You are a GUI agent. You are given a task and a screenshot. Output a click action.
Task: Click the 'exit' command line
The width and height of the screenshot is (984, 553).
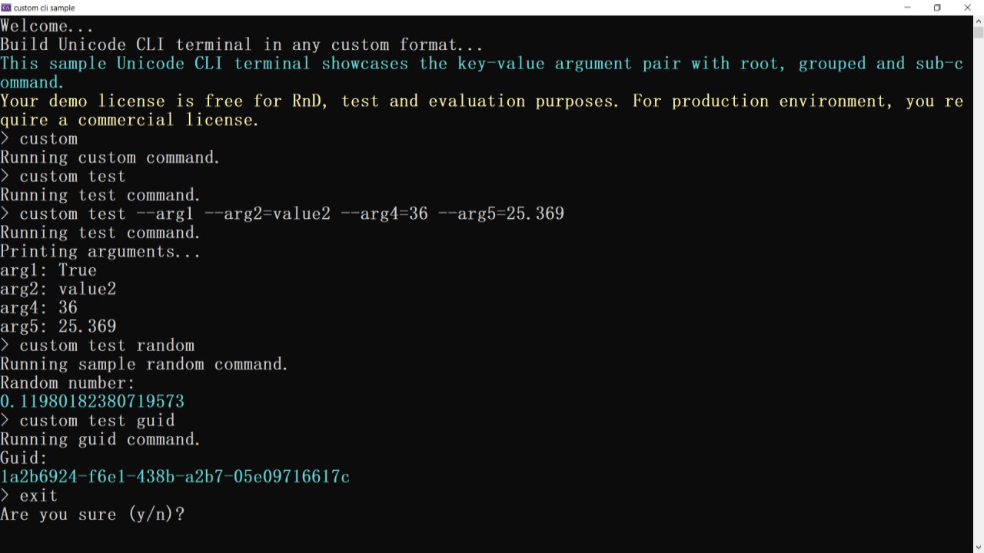pos(29,496)
